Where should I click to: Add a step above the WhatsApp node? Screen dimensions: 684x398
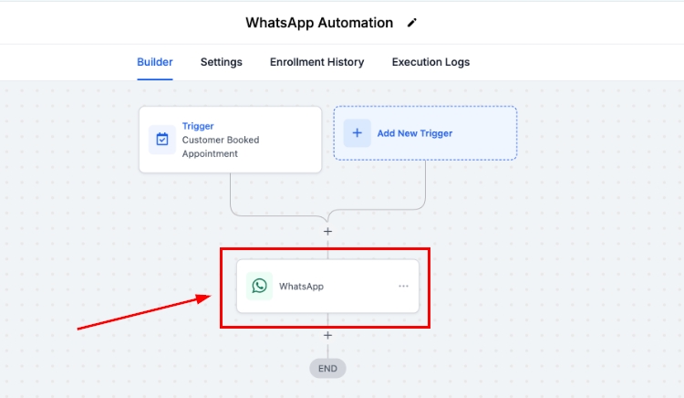(327, 232)
